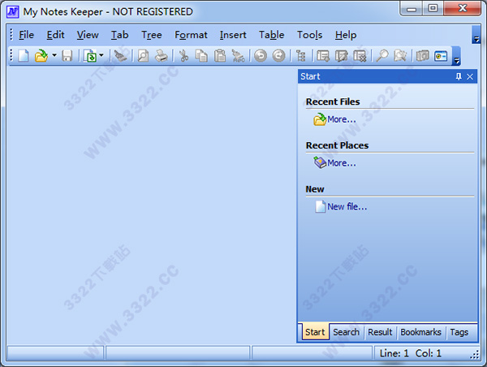Viewport: 487px width, 367px height.
Task: Click the My Notes Keeper title bar icon
Action: click(x=13, y=12)
